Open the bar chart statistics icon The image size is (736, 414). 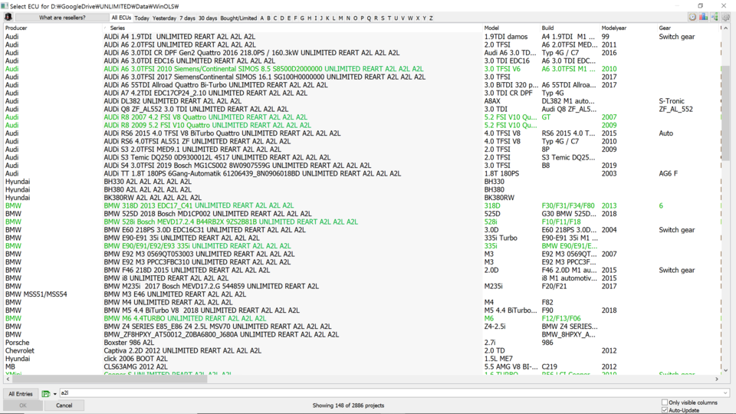(703, 18)
